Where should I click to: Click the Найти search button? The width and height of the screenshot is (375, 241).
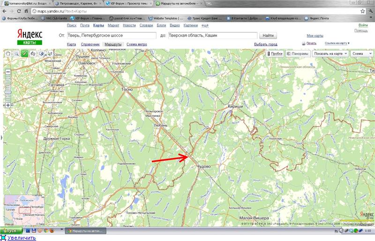268,36
